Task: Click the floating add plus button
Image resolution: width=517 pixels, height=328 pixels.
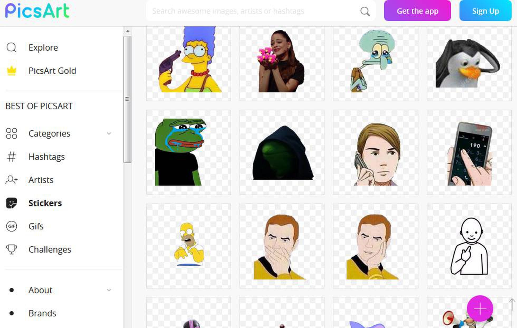Action: [x=480, y=309]
